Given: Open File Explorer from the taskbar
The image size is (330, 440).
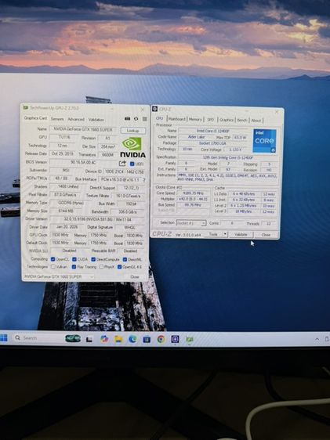Looking at the screenshot, I should 118,339.
